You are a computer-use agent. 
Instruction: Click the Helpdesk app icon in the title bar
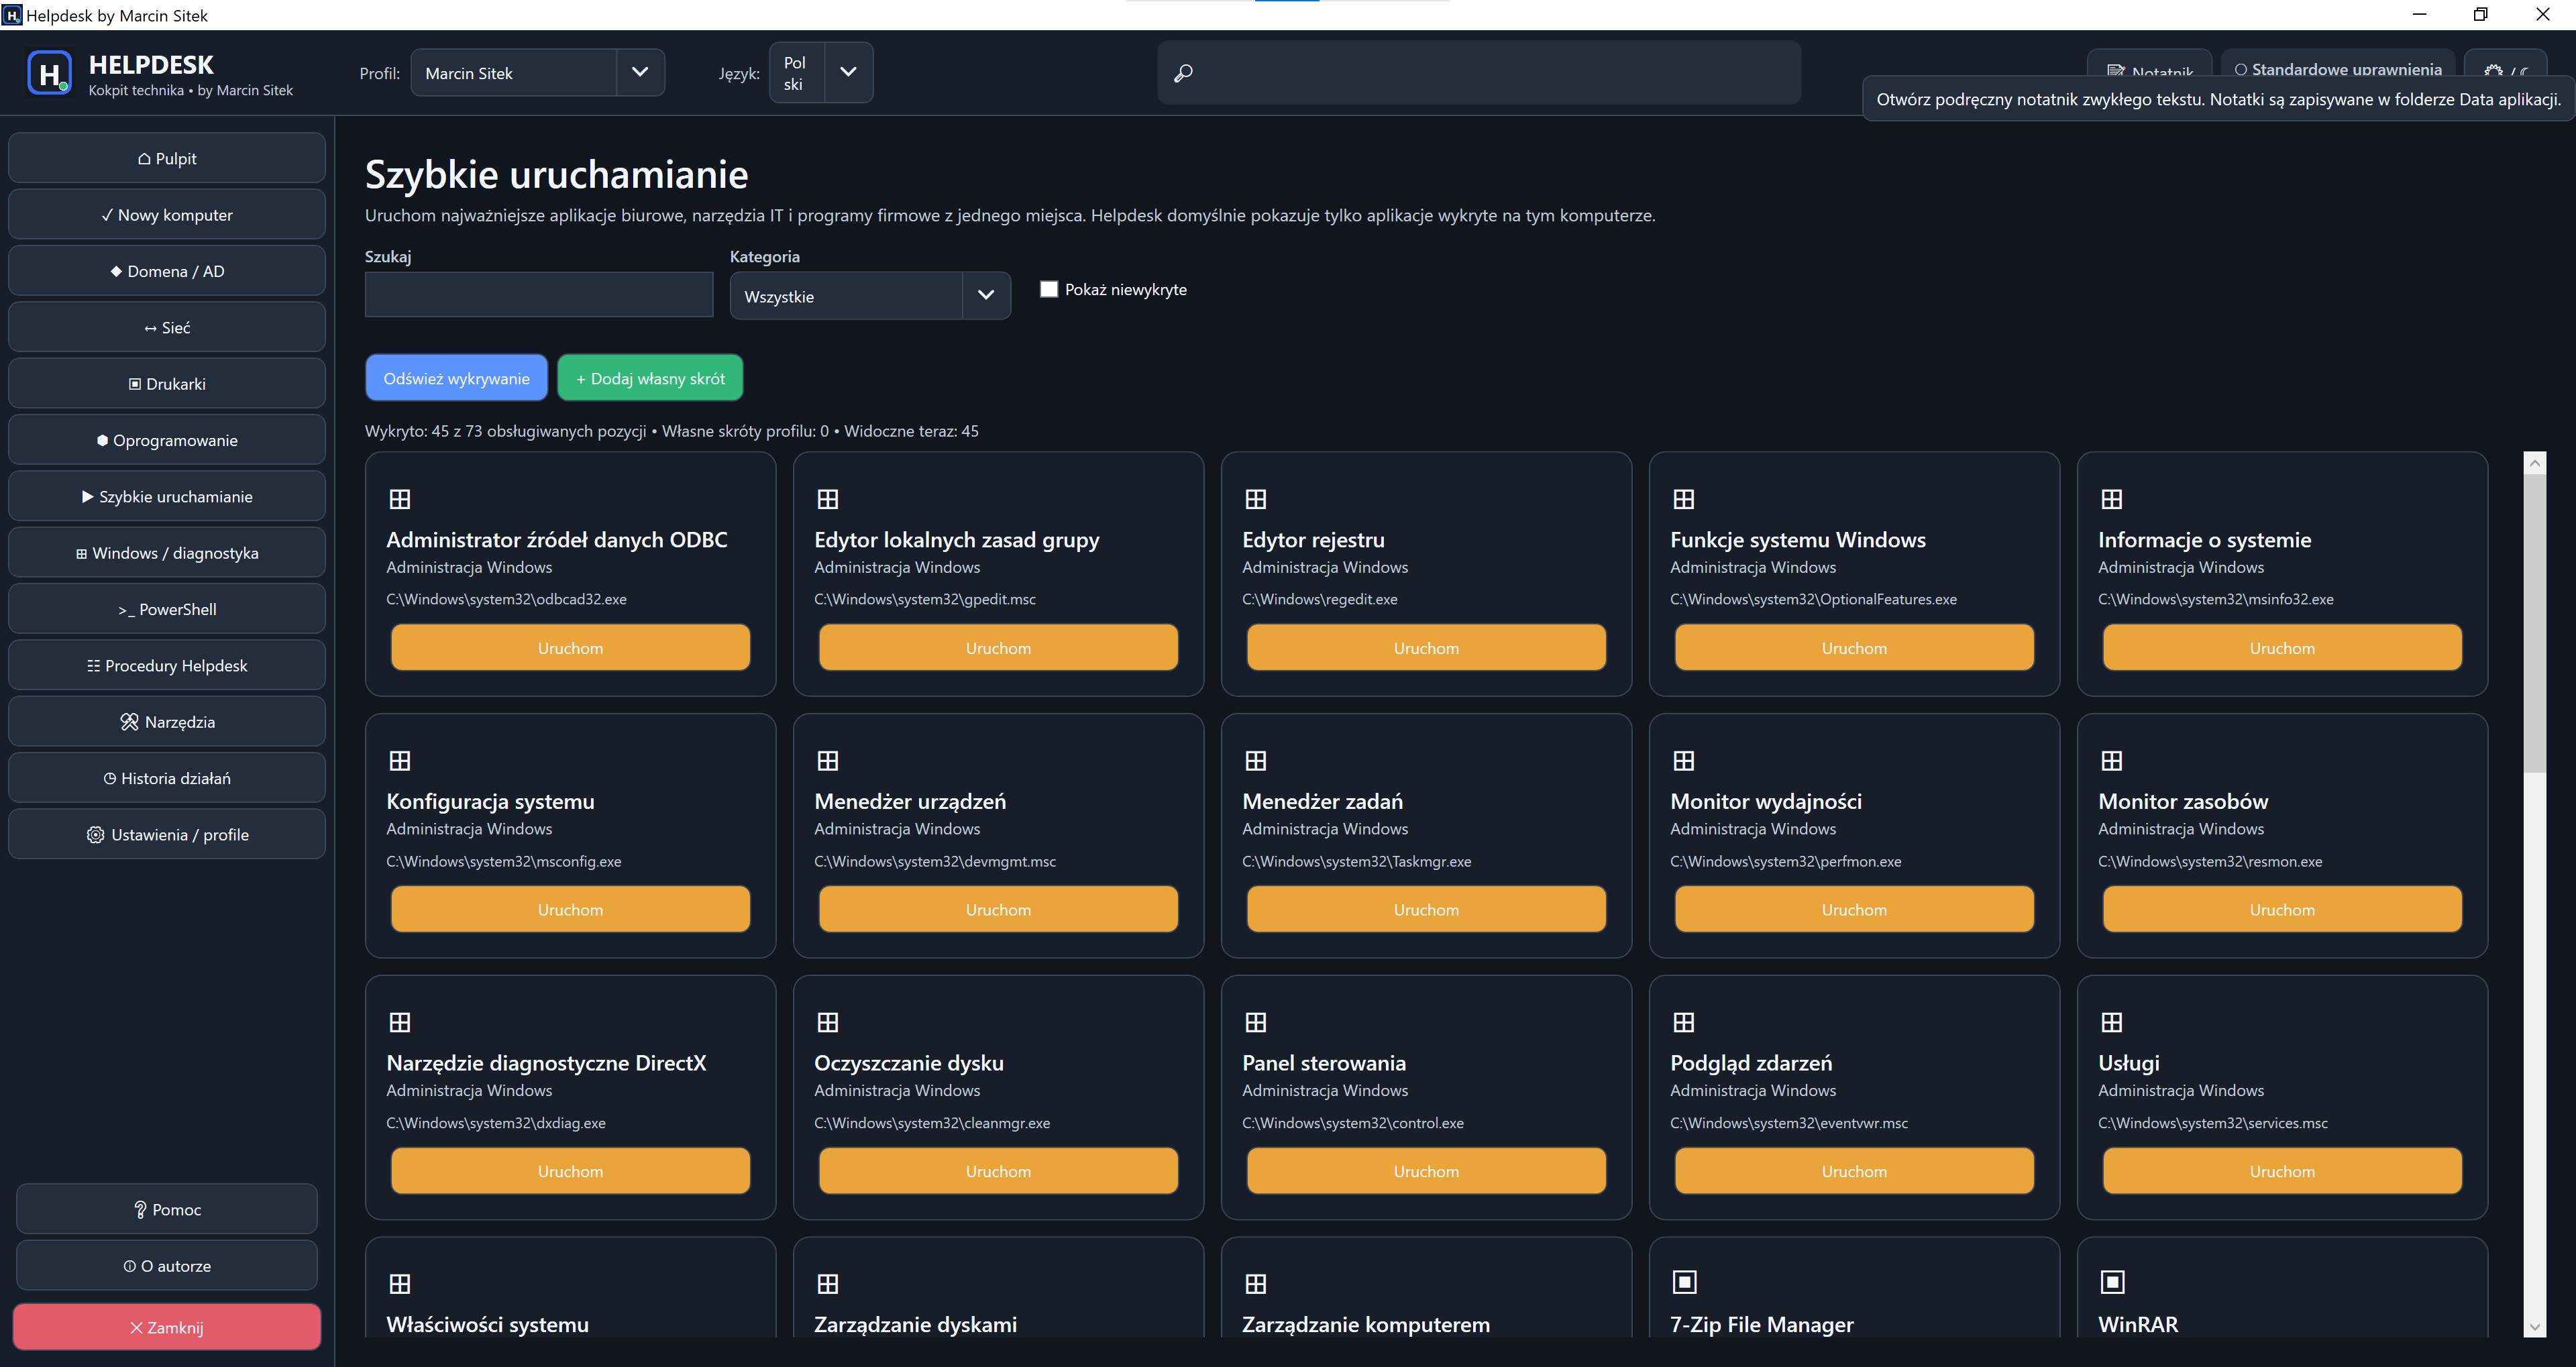tap(12, 15)
